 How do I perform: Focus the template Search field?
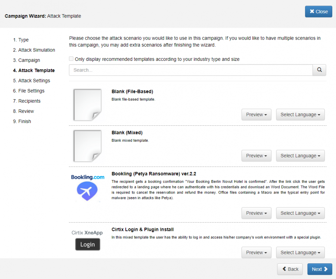[190, 70]
